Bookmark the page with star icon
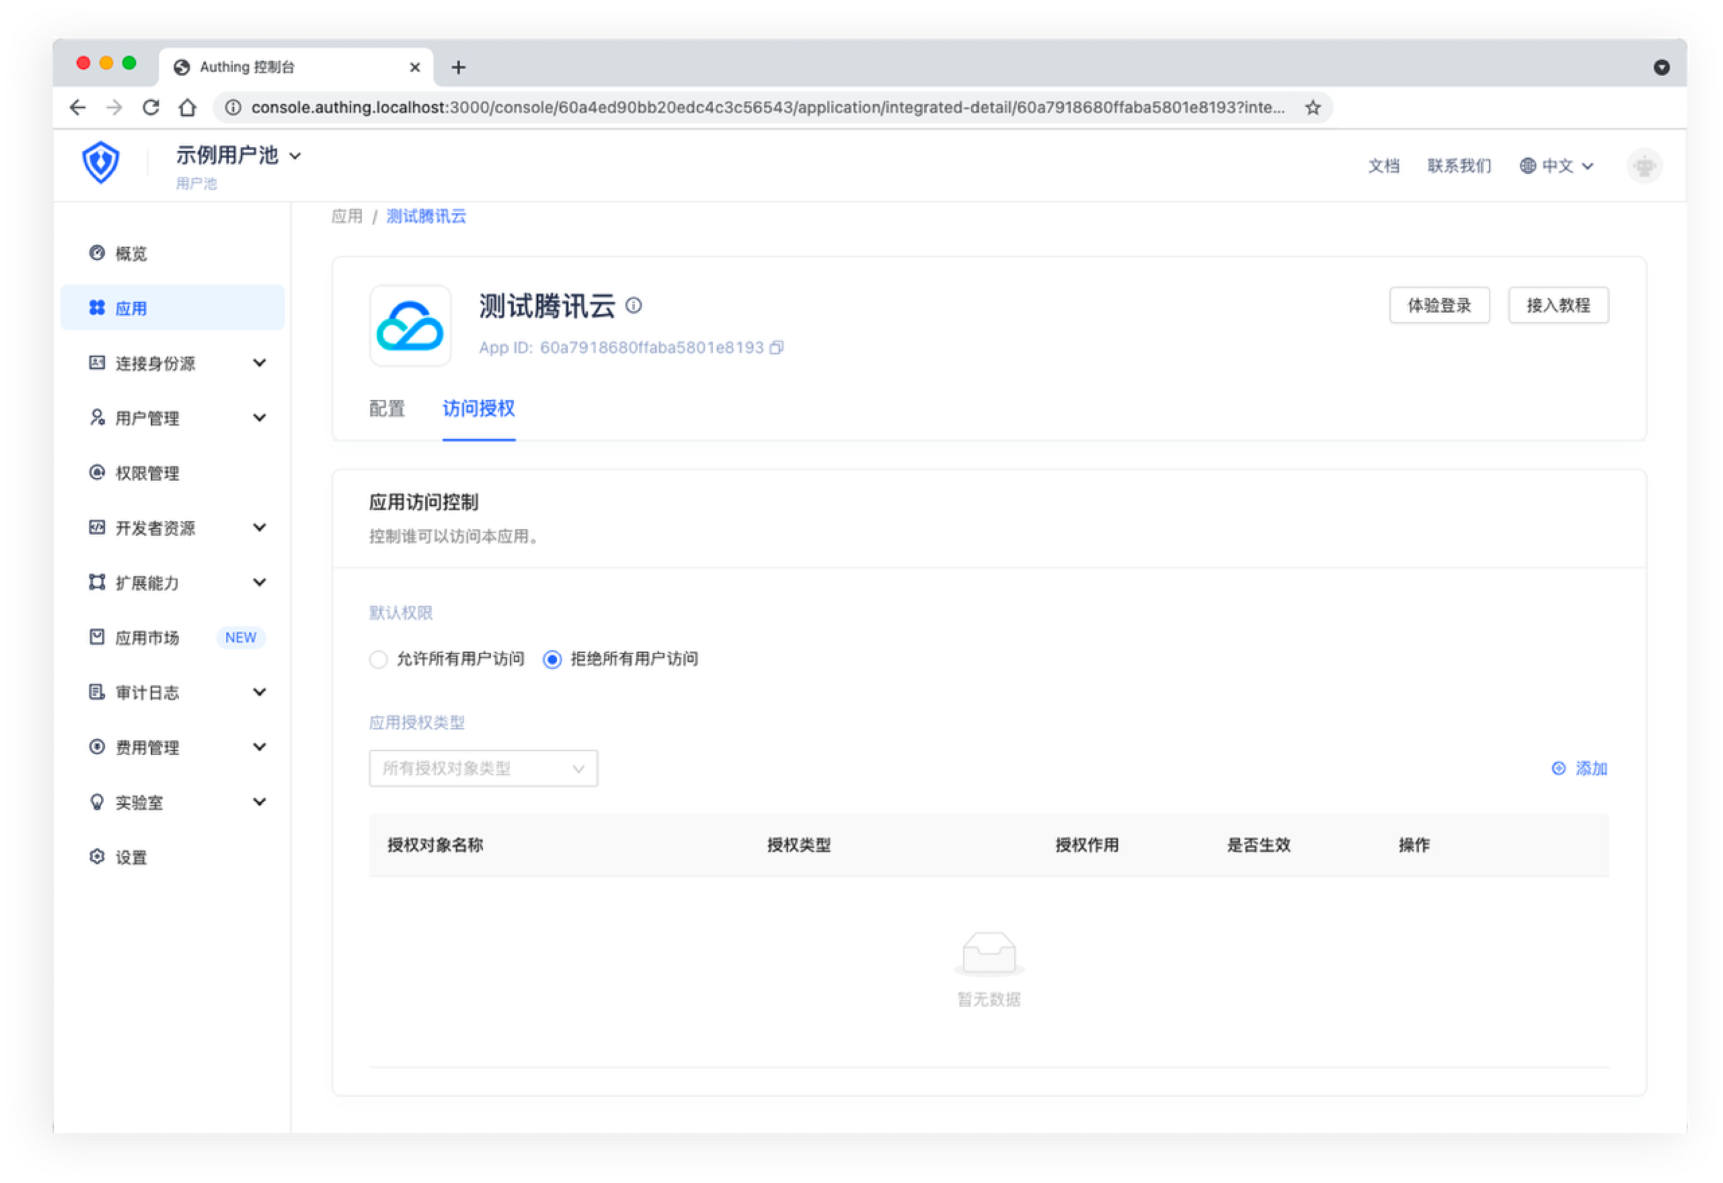This screenshot has width=1723, height=1183. point(1313,107)
